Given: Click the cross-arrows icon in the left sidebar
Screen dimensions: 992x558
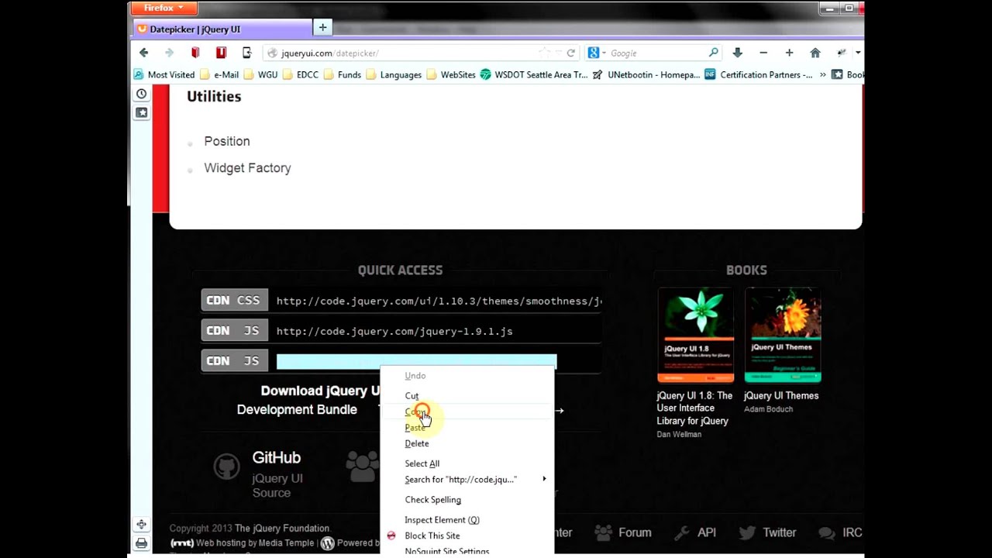Looking at the screenshot, I should pyautogui.click(x=141, y=525).
